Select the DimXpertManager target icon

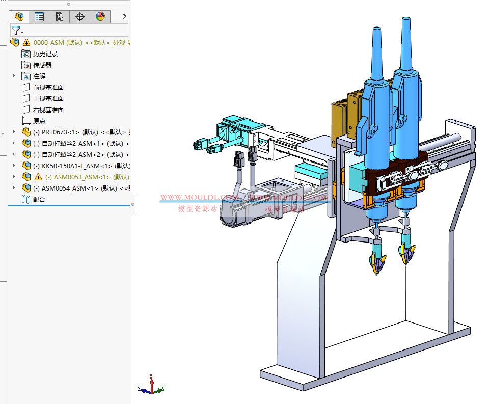[79, 17]
